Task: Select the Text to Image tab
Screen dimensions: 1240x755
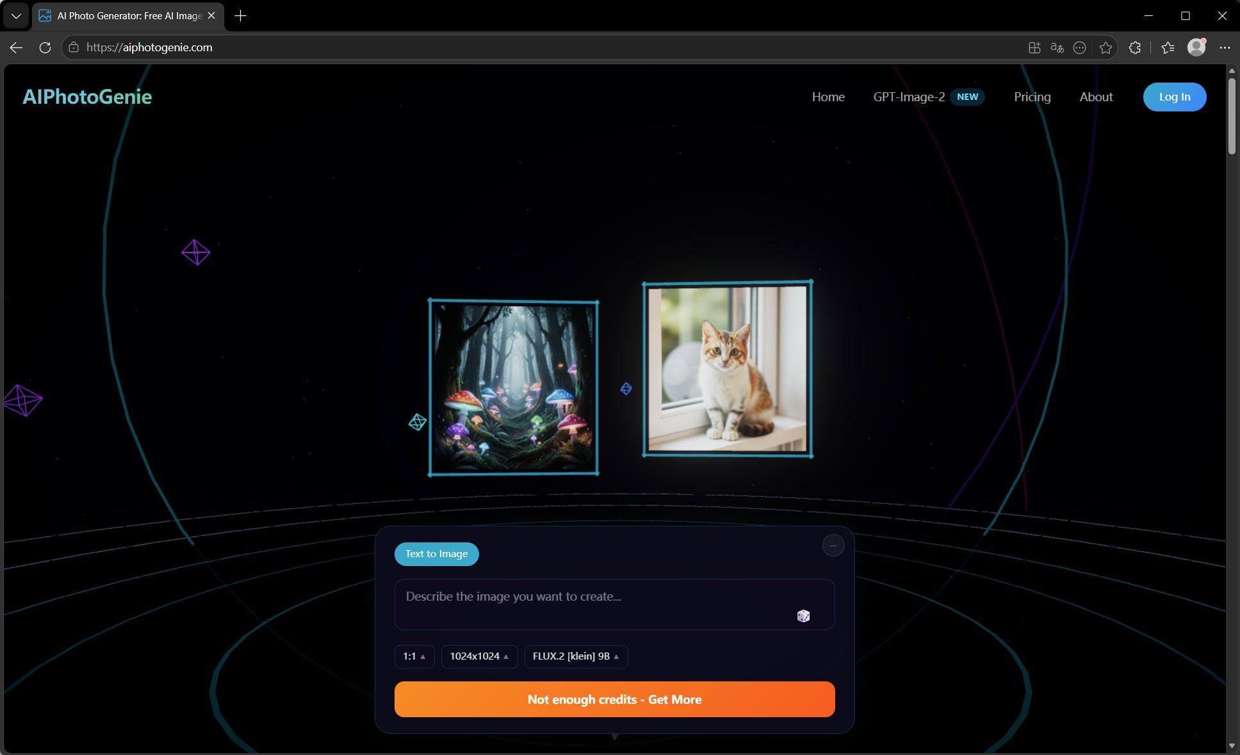Action: click(436, 554)
